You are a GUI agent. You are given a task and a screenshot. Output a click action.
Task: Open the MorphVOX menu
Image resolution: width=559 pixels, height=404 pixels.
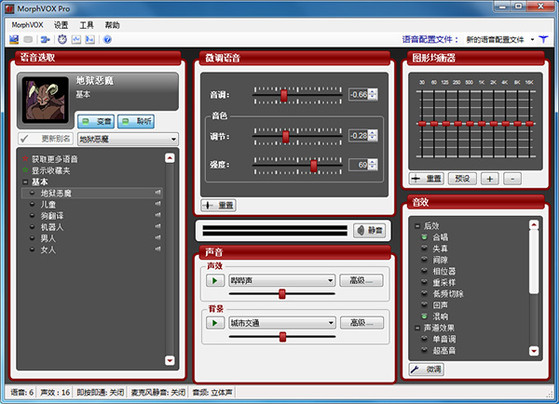(27, 25)
